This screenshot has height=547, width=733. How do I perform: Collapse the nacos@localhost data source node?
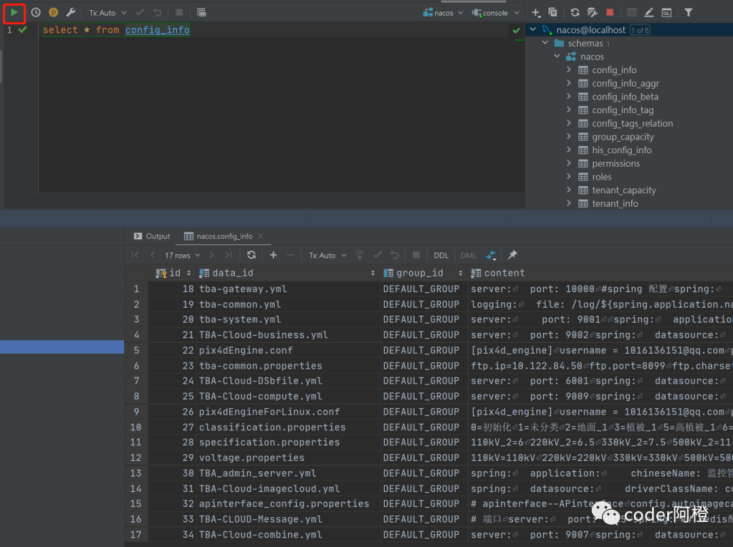pos(533,29)
